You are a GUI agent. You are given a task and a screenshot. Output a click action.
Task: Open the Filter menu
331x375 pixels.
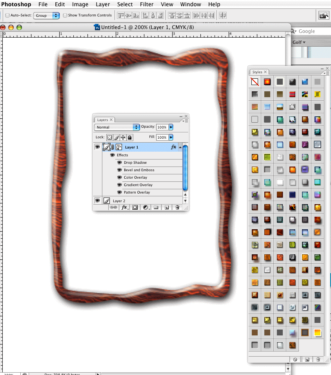[x=147, y=4]
